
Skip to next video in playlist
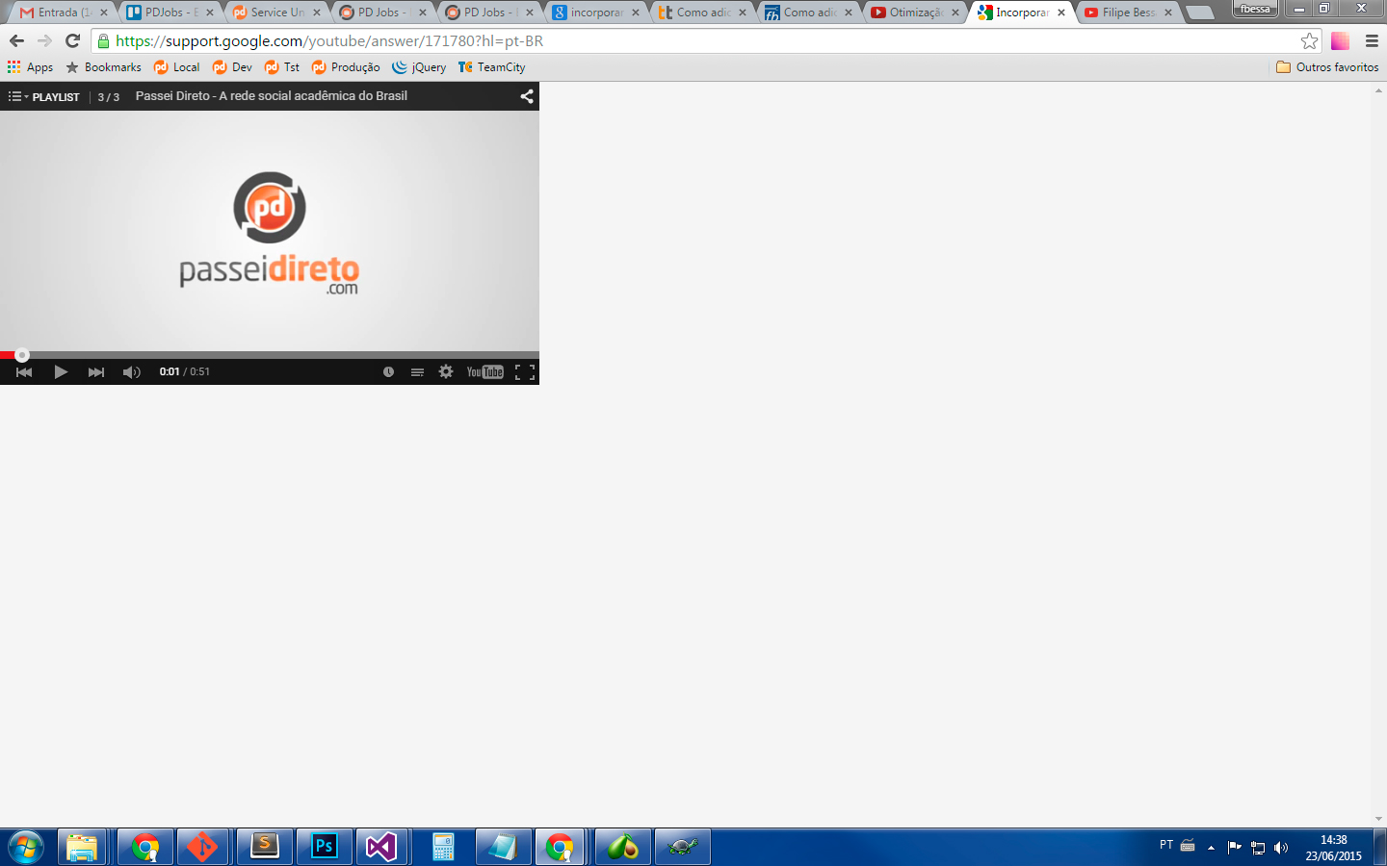(96, 372)
